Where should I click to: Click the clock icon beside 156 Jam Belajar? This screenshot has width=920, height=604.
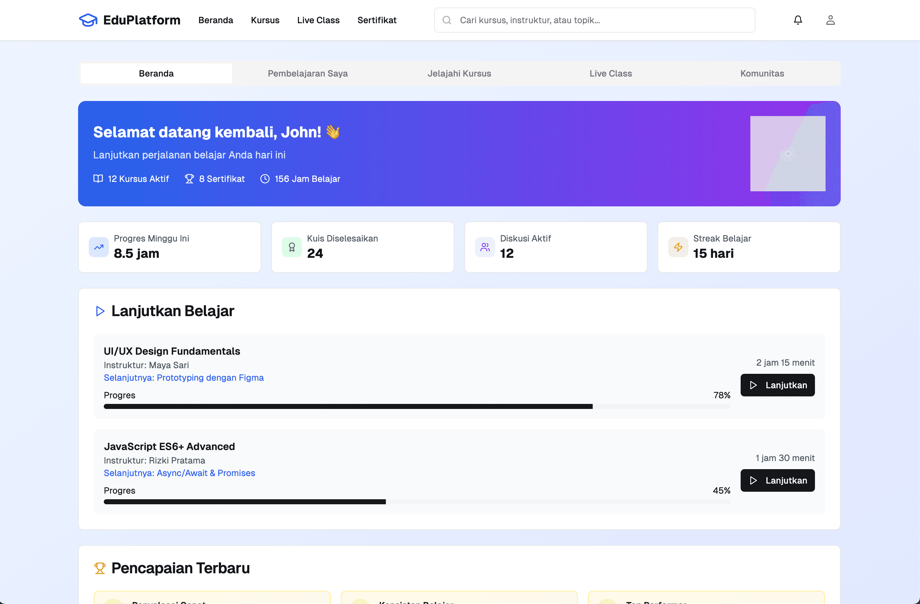coord(265,179)
